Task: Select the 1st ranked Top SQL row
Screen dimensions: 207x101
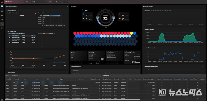Action: point(22,36)
